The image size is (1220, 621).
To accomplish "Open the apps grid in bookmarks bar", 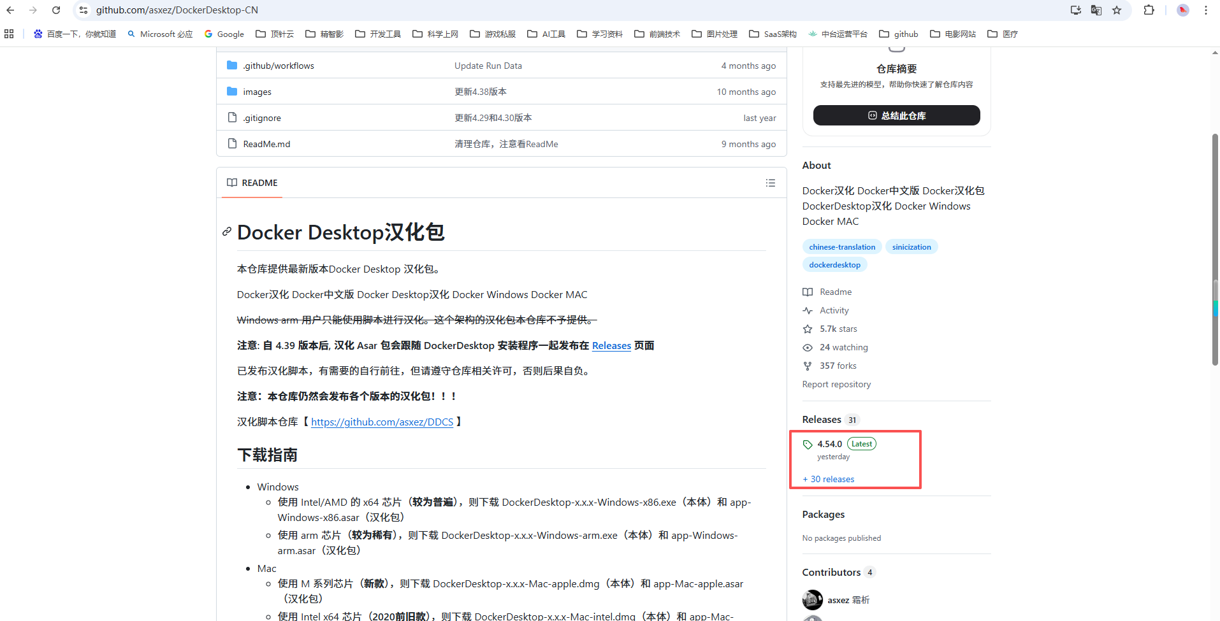I will [x=9, y=34].
